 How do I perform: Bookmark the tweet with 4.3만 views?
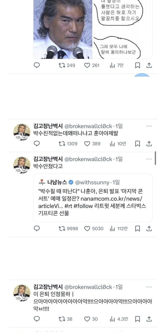point(138,319)
